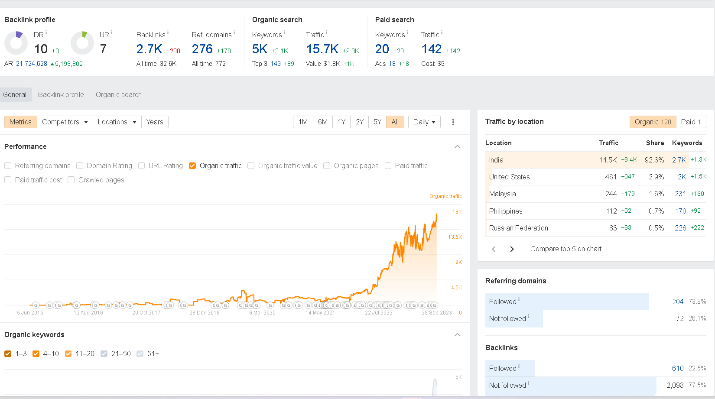
Task: Click the info icon beside Ref. domains
Action: (x=234, y=33)
